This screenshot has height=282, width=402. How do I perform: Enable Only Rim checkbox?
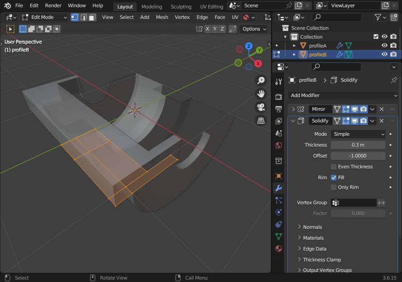(334, 187)
